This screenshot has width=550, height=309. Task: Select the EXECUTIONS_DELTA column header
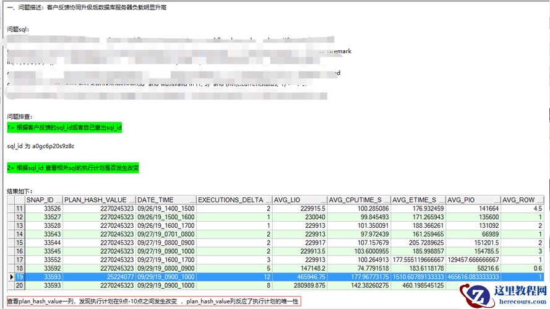coord(234,200)
